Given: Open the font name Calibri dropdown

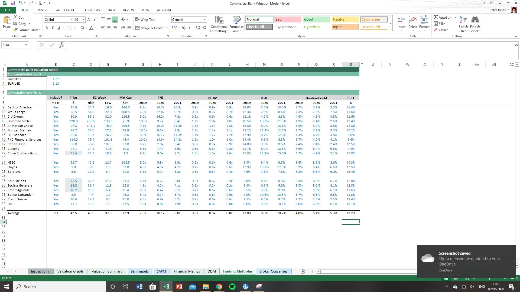Looking at the screenshot, I should point(72,20).
